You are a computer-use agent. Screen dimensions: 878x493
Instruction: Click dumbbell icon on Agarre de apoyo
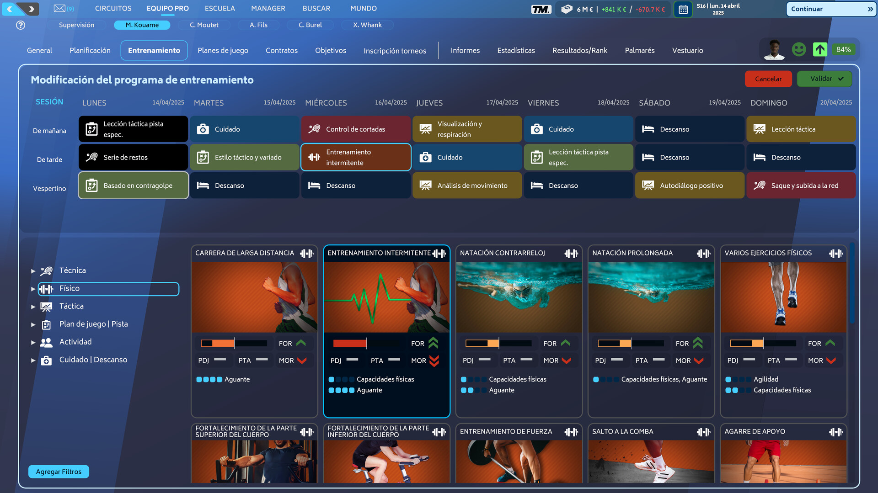click(836, 432)
